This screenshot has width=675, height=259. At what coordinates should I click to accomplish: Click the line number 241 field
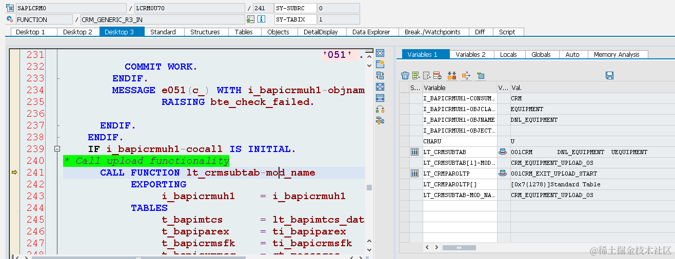pos(263,8)
